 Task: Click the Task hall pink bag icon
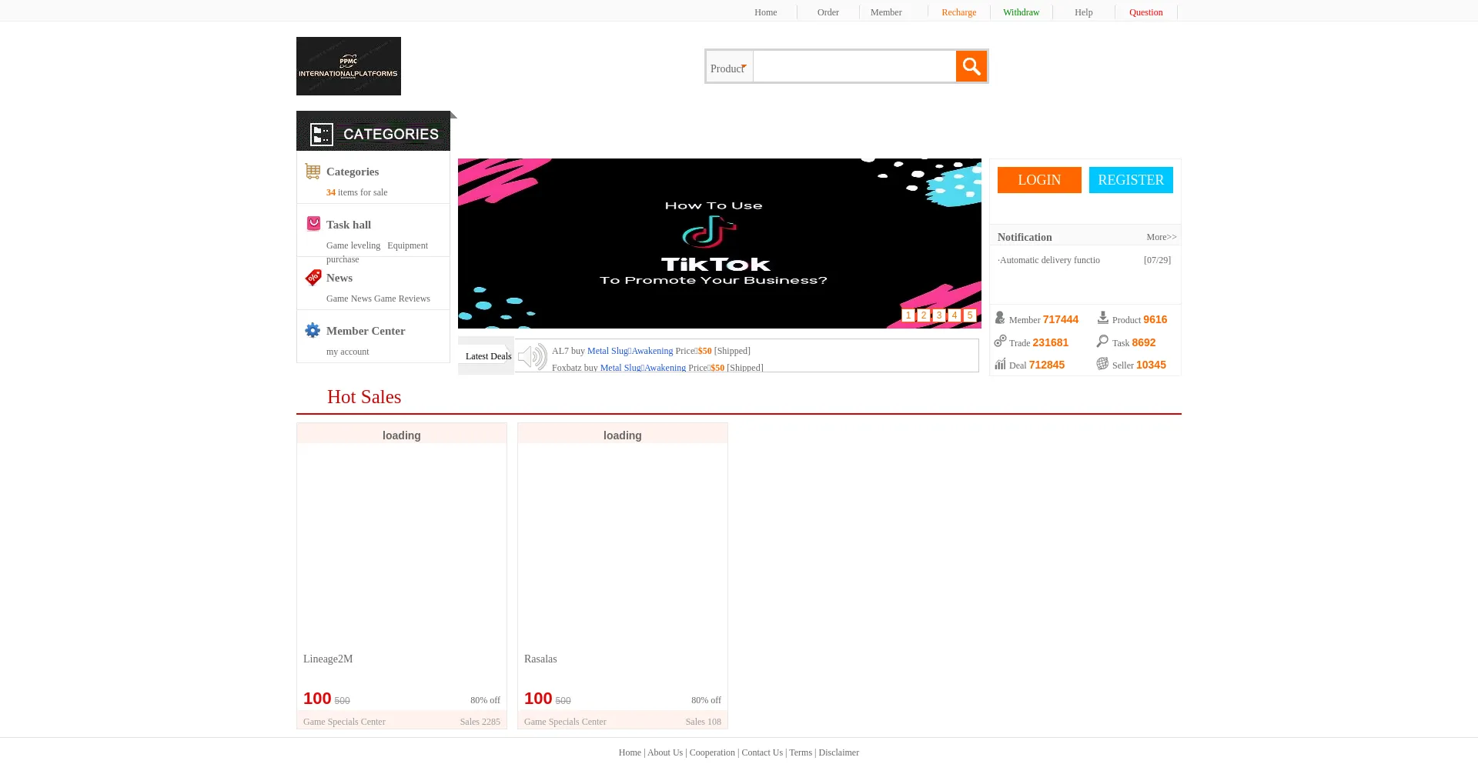[x=313, y=224]
